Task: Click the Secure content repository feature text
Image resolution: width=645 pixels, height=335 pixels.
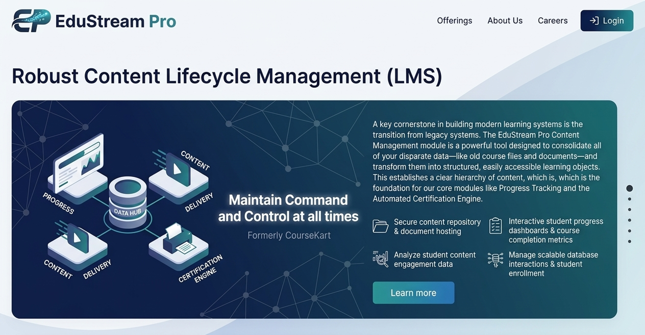Action: 437,226
